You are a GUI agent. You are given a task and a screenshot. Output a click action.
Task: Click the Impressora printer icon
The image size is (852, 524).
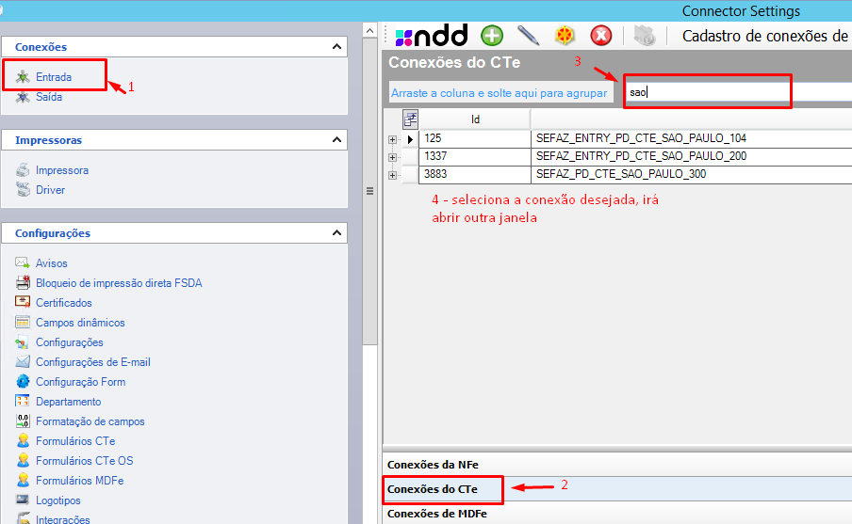coord(24,170)
